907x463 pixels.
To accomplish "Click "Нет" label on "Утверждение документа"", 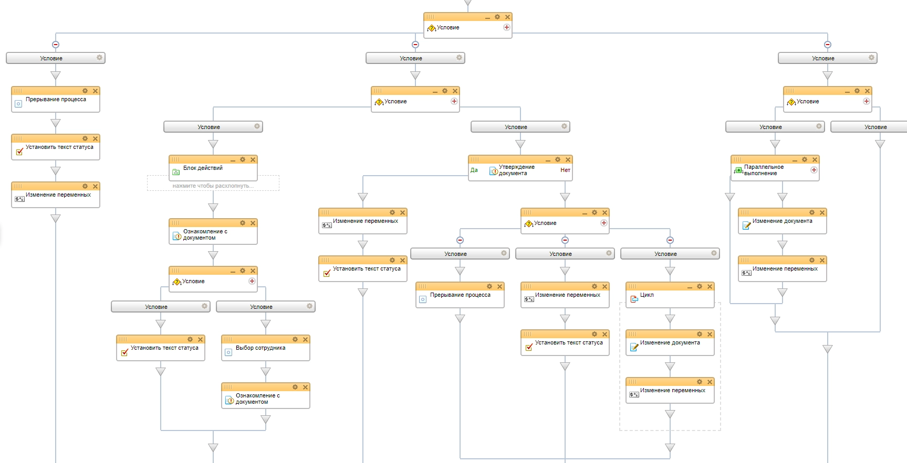I will click(565, 170).
